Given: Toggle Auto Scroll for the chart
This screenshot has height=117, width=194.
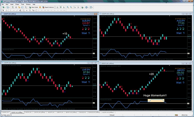Looking at the screenshot, I should click(75, 7).
